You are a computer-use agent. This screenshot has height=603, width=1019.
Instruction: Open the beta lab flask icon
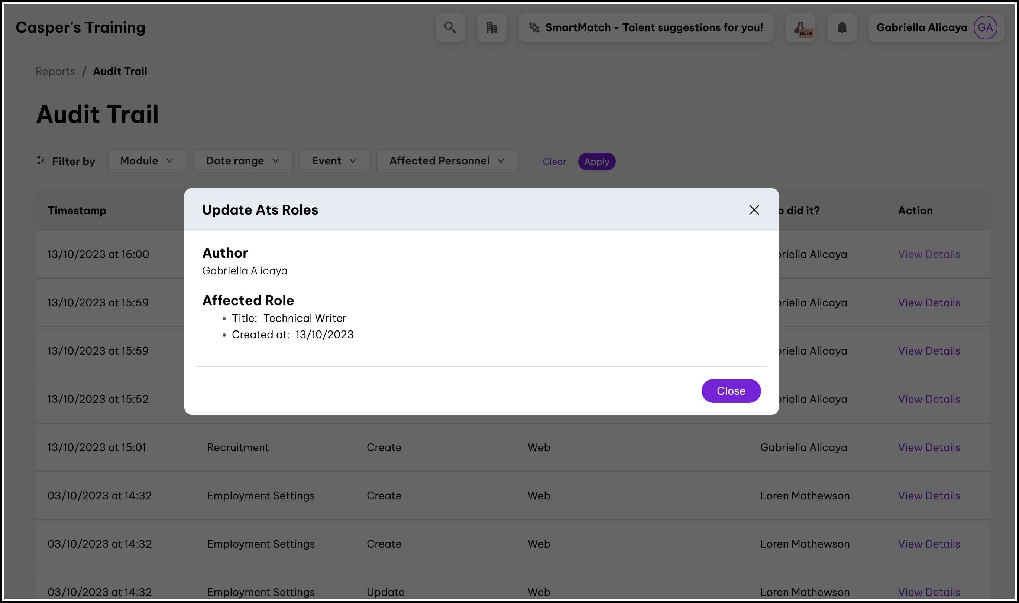(x=800, y=27)
